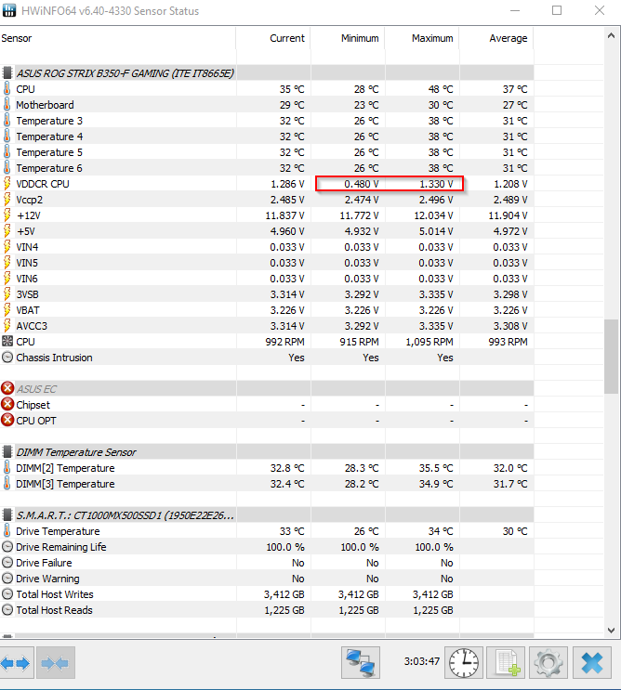The height and width of the screenshot is (690, 621).
Task: Click the CPU fan maximum 1,095 RPM value
Action: point(429,342)
